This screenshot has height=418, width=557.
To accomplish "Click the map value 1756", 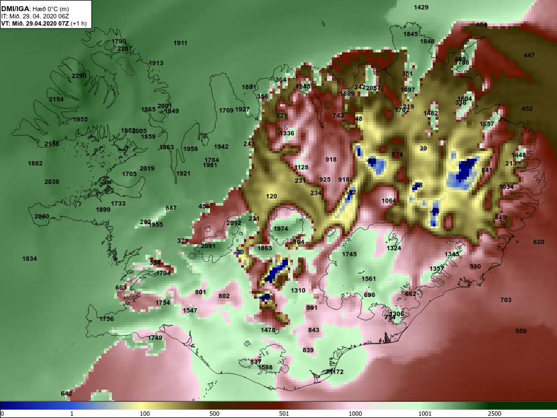I will click(106, 319).
